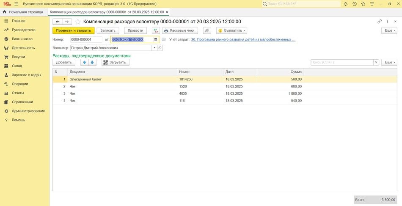402x206 pixels.
Task: Open the Волонтер field dropdown list
Action: pyautogui.click(x=154, y=48)
